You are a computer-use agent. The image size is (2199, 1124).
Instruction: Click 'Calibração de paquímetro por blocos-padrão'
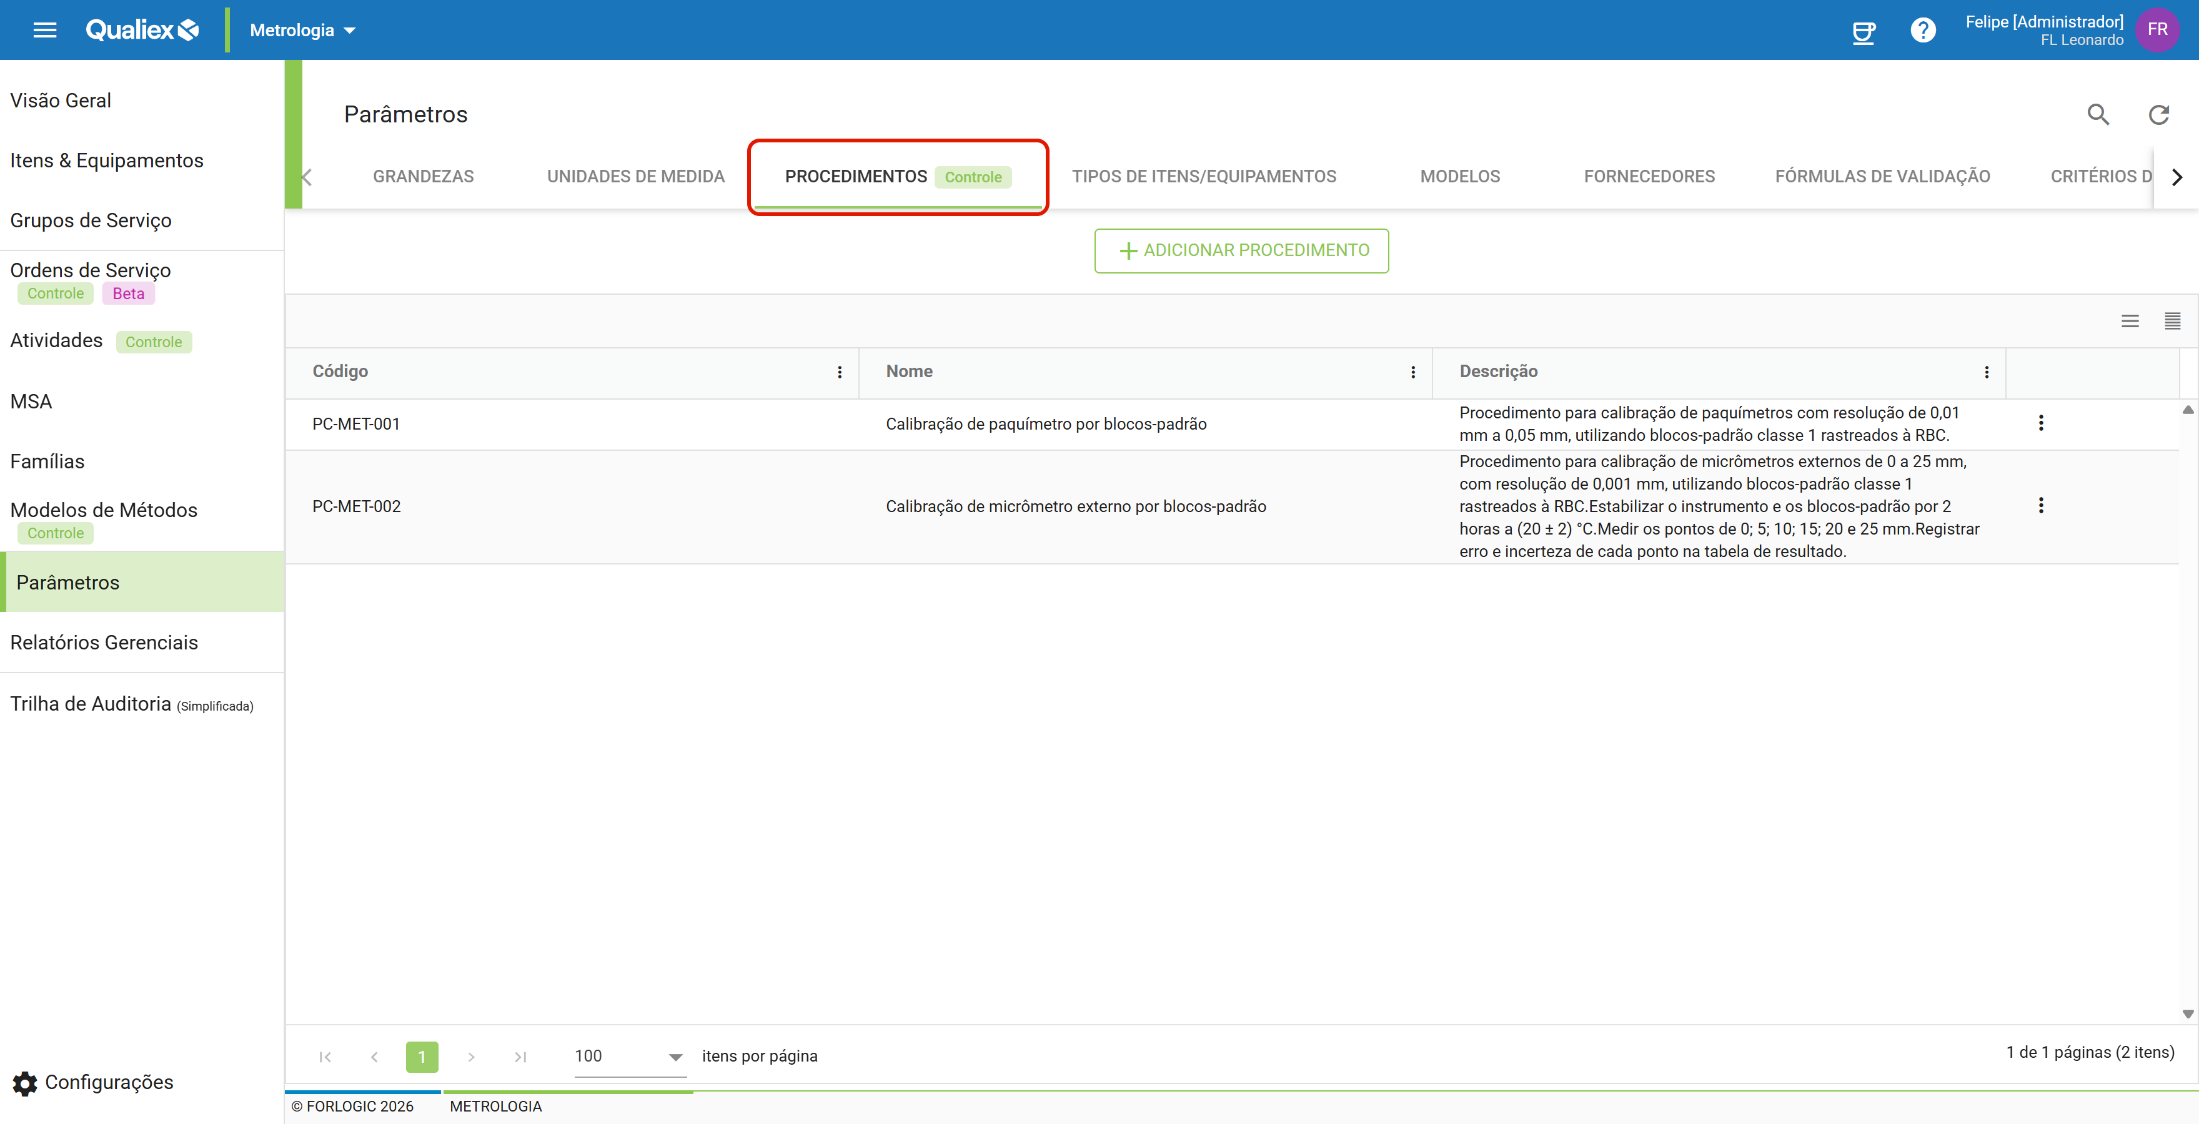[1046, 424]
